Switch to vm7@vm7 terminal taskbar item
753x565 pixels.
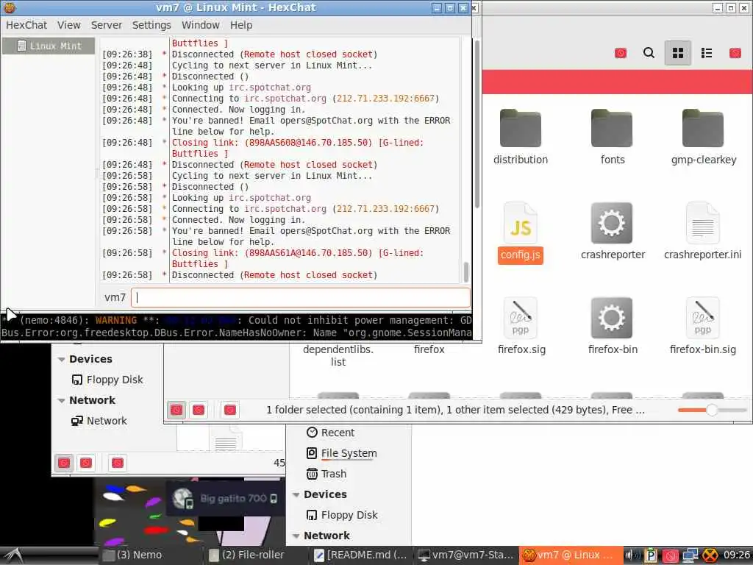465,555
